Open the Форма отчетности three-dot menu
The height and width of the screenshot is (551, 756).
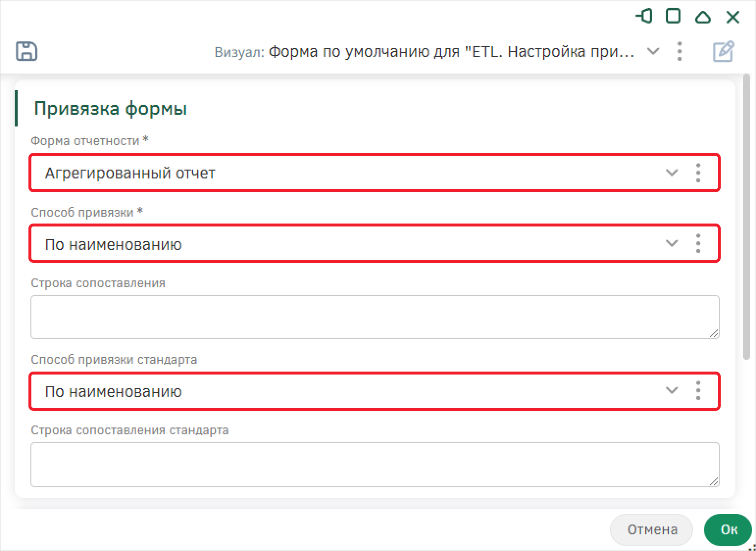698,173
